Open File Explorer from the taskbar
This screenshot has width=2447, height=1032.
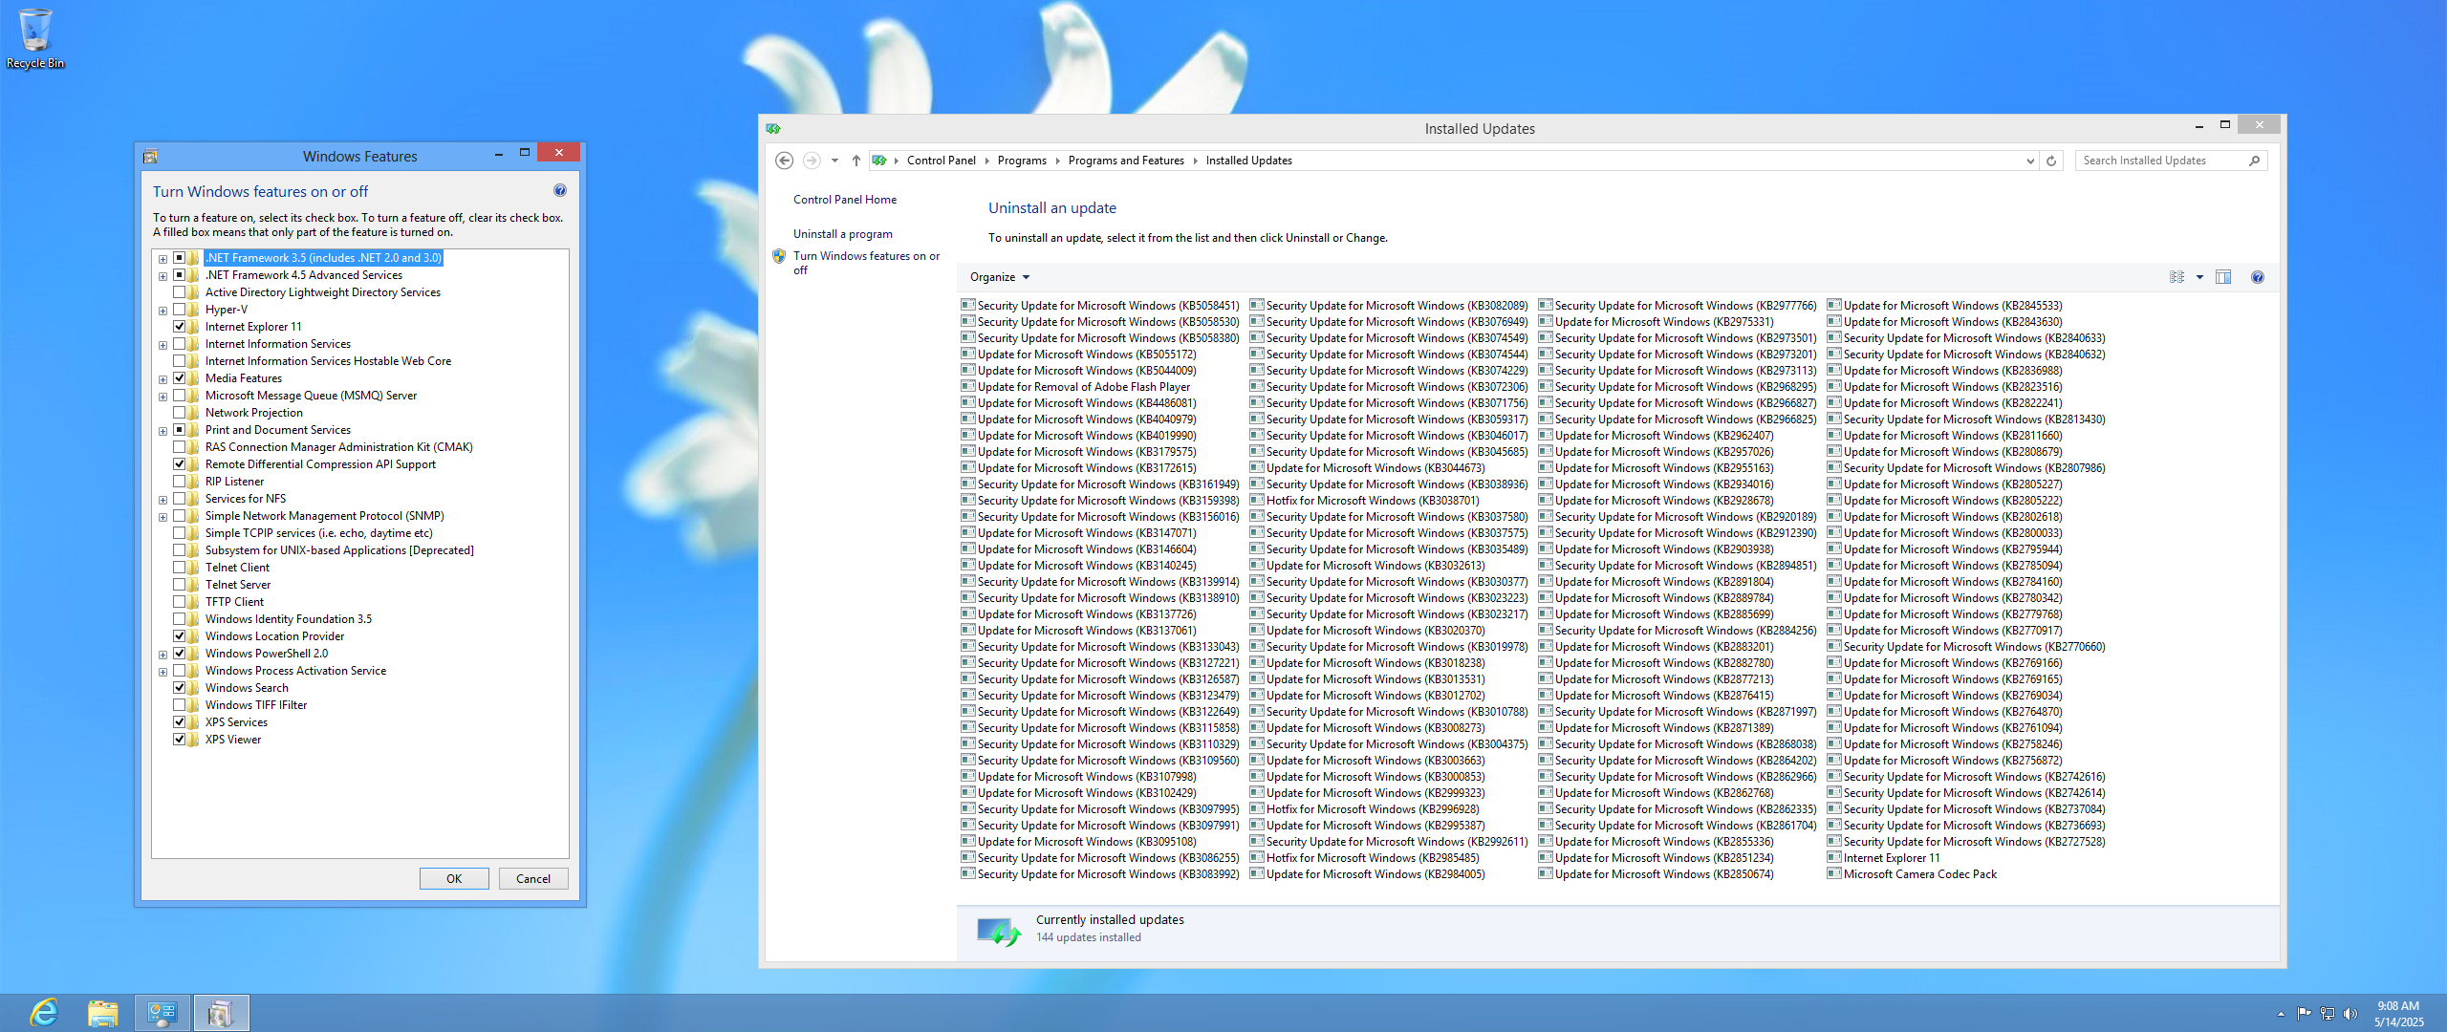point(102,1013)
